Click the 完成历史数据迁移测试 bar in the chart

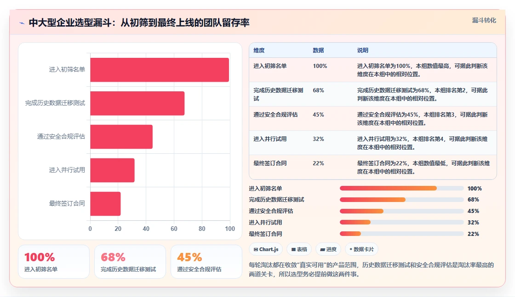click(137, 103)
